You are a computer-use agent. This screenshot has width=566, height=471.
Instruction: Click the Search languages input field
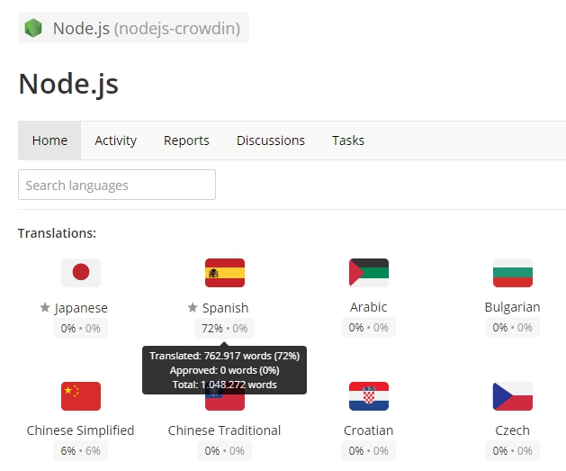click(117, 186)
